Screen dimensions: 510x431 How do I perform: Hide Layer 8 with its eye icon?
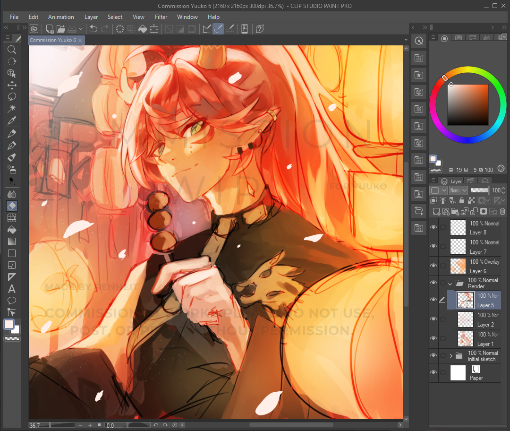tap(433, 227)
